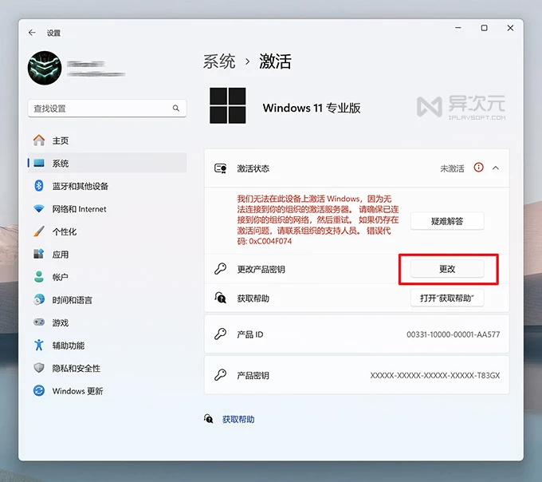This screenshot has height=482, width=542.
Task: Click the red info icon beside 未激活
Action: tap(479, 168)
